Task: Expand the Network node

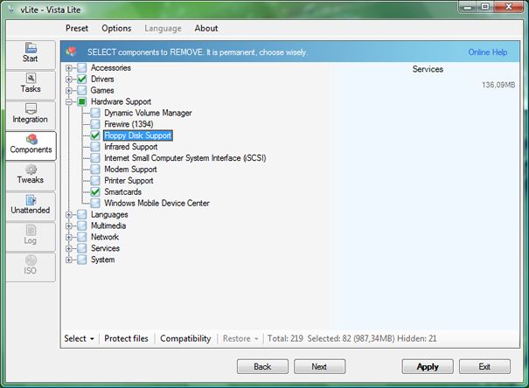Action: coord(69,237)
